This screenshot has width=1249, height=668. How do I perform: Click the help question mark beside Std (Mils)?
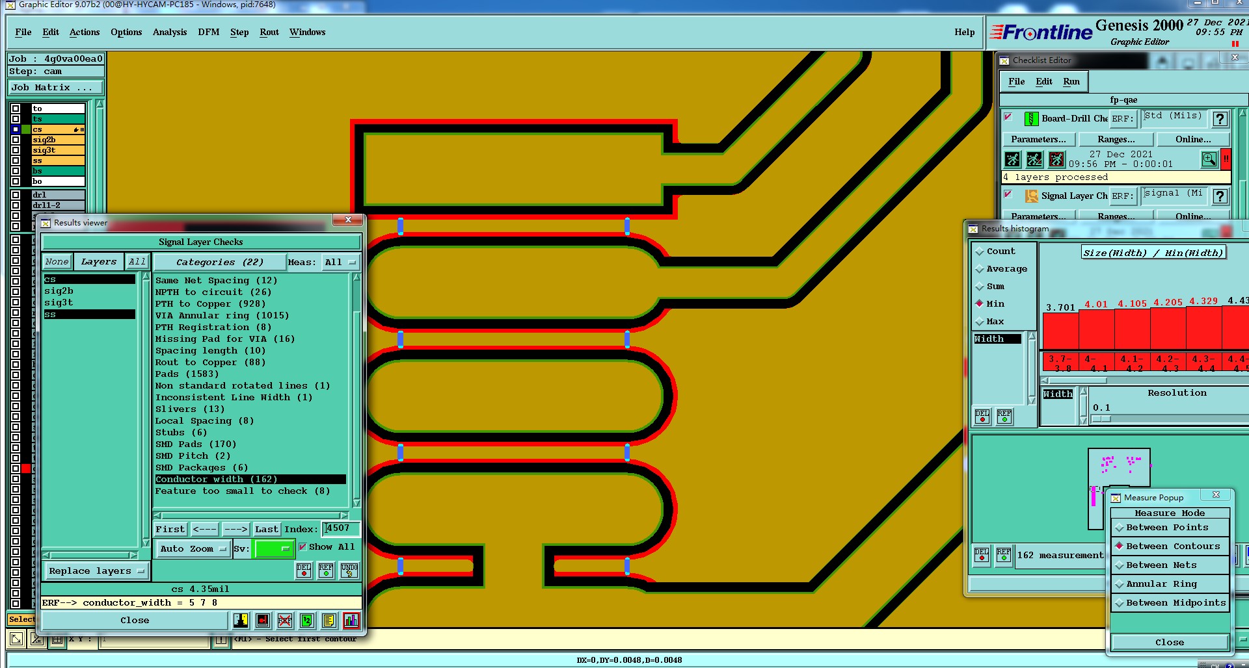[x=1220, y=119]
